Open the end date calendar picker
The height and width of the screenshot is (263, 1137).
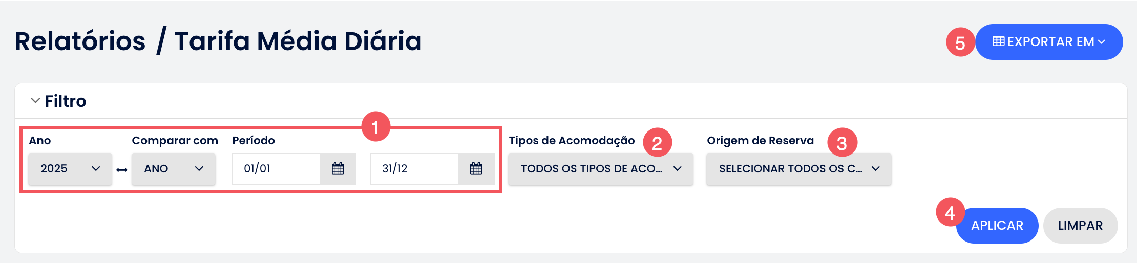[x=476, y=169]
